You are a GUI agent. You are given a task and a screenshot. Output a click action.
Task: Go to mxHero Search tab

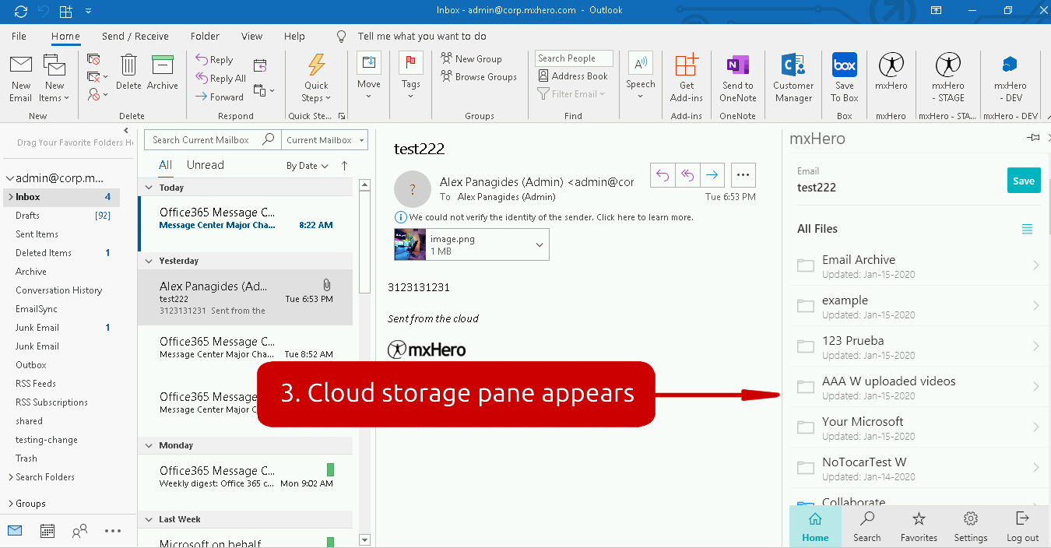[x=866, y=526]
